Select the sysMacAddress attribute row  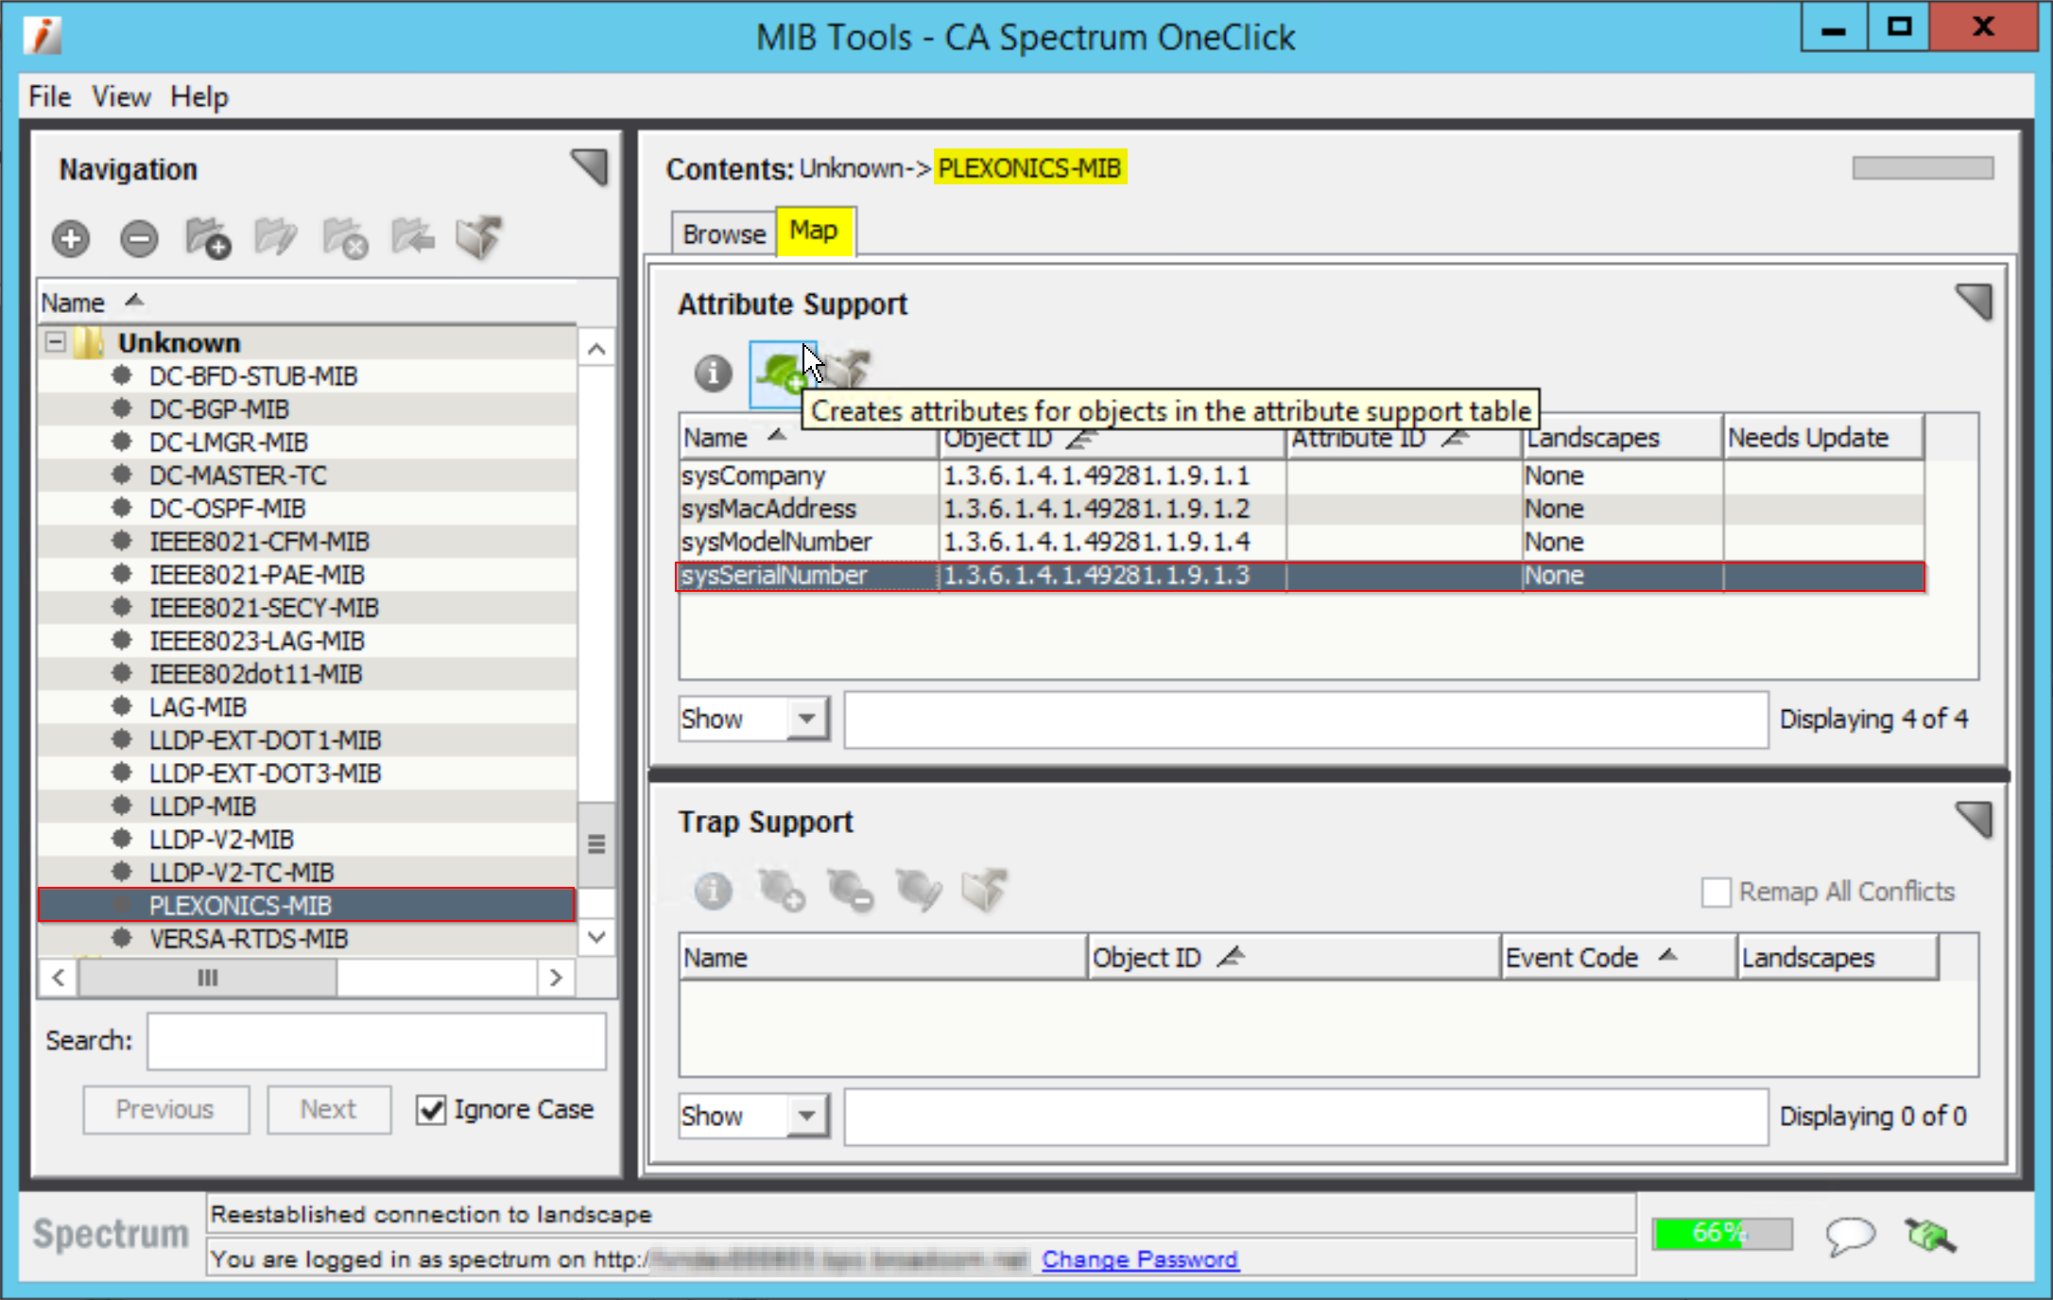tap(1300, 509)
